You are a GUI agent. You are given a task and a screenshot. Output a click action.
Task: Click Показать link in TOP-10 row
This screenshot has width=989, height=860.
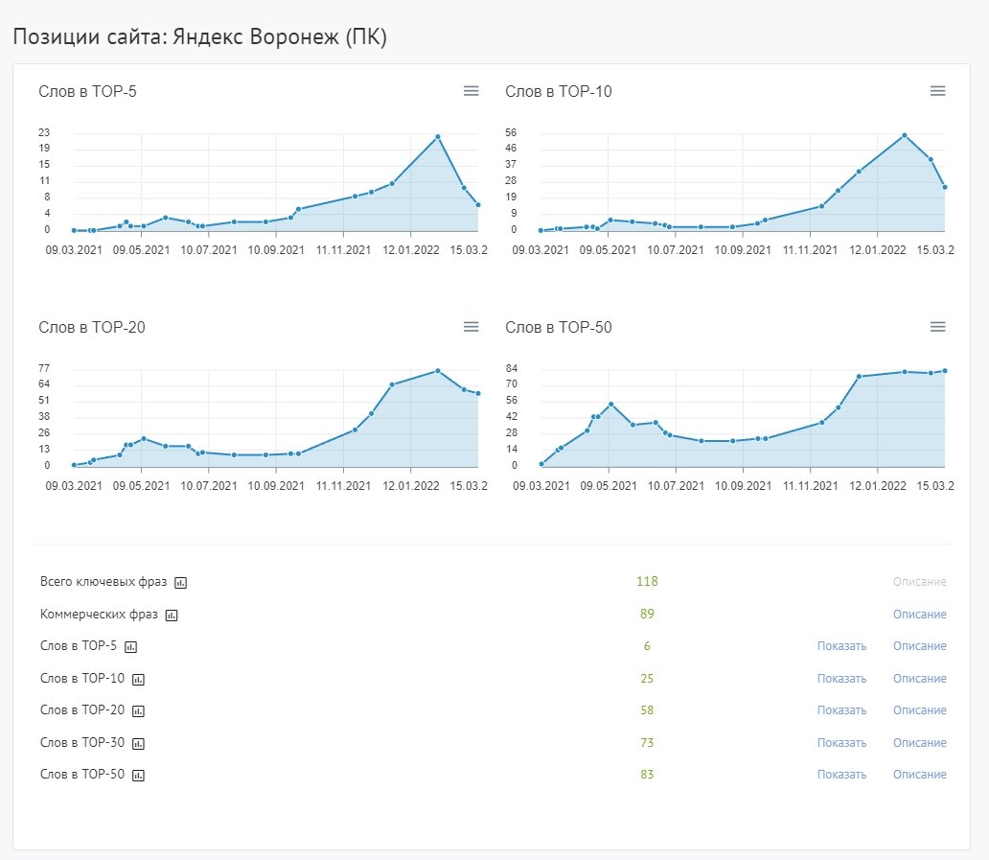click(841, 679)
